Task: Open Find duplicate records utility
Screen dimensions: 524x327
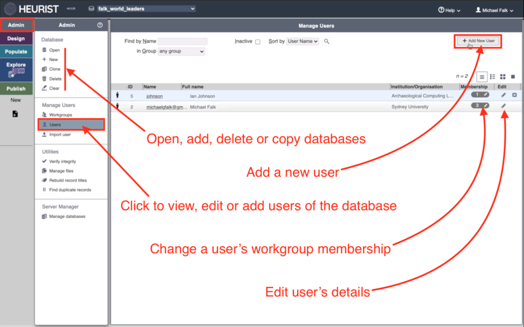Action: tap(67, 189)
